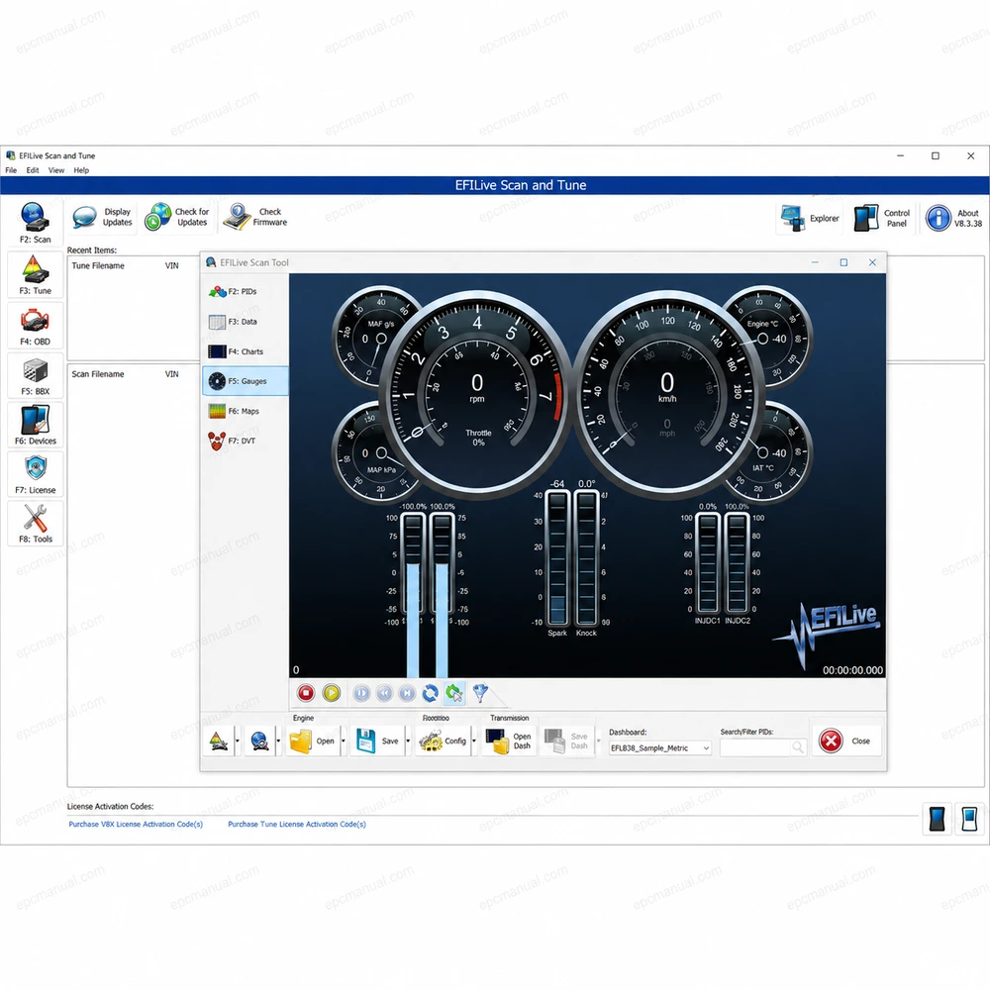
Task: Click the VIN header beside Scan Filename
Action: point(171,374)
